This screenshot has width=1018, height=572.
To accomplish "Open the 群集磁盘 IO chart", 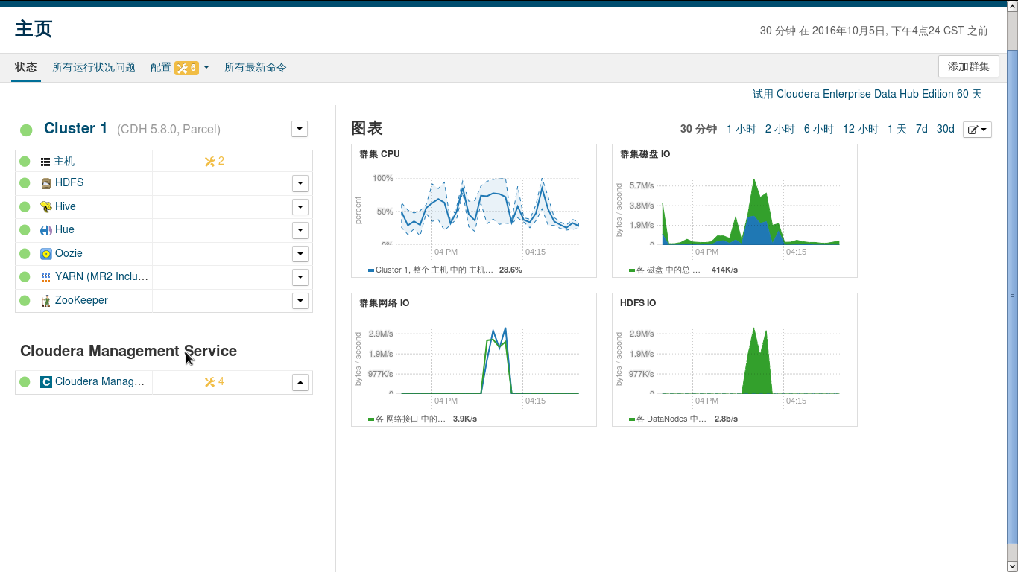I will point(735,211).
